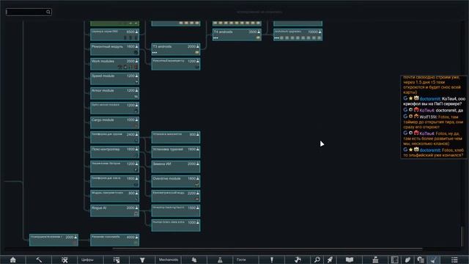Select the 8500-cost research node
The width and height of the screenshot is (469, 264).
tap(114, 34)
